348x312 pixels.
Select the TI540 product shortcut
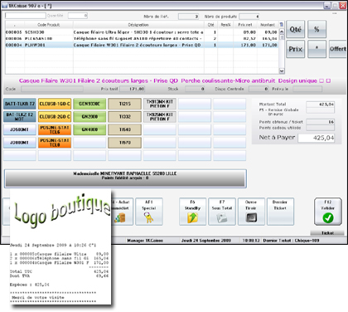coord(124,129)
